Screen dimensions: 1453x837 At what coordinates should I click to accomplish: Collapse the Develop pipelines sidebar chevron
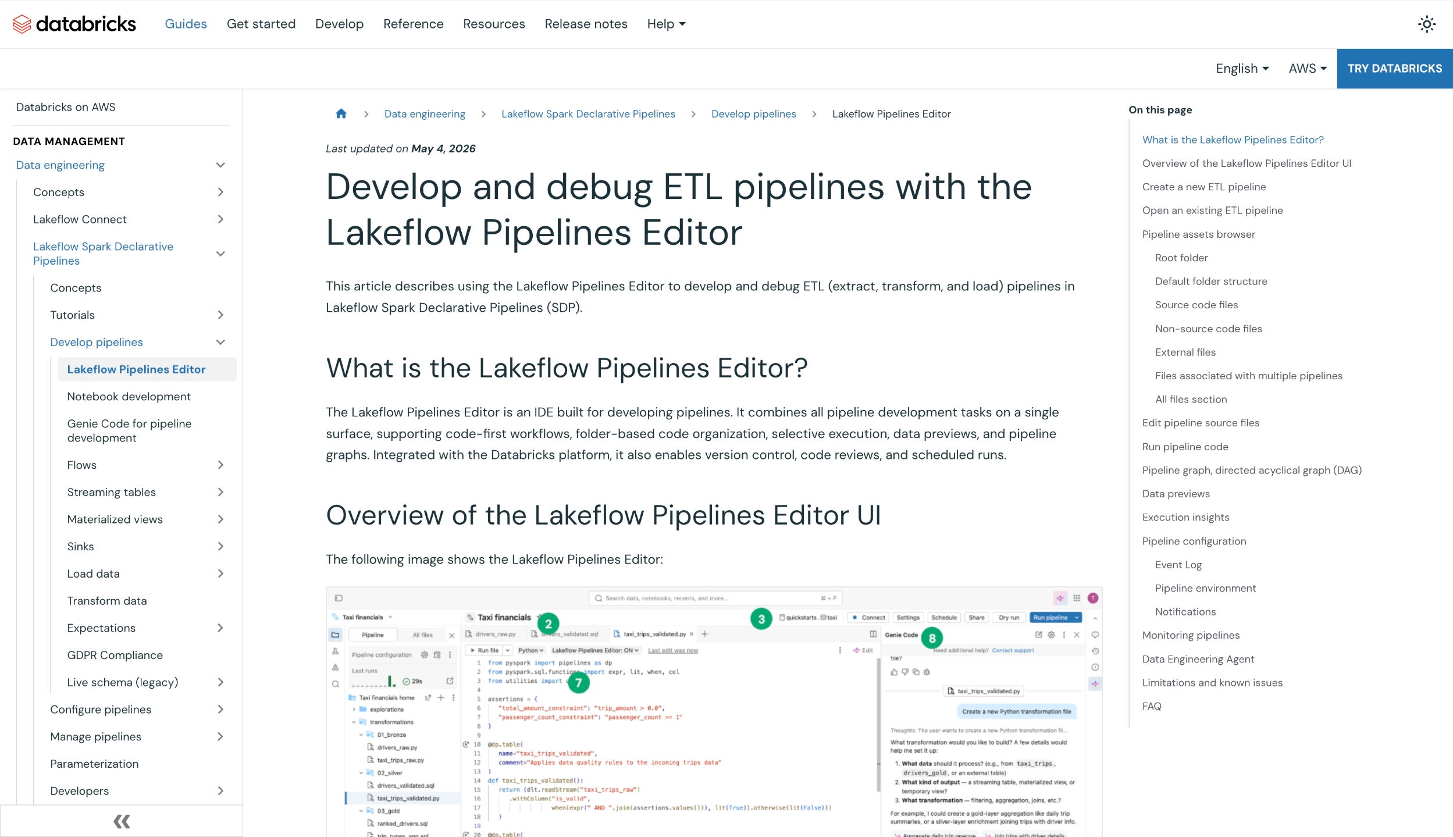point(220,342)
